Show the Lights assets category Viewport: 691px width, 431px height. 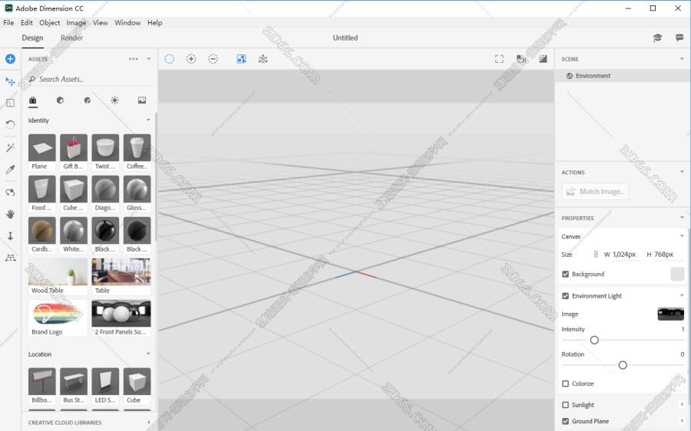(114, 100)
